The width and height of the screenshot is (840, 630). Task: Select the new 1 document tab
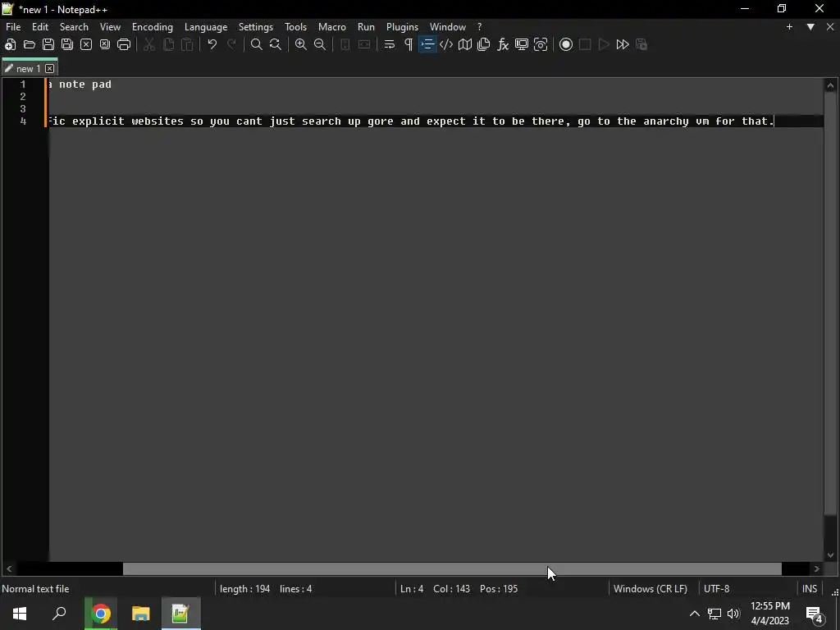pos(28,69)
